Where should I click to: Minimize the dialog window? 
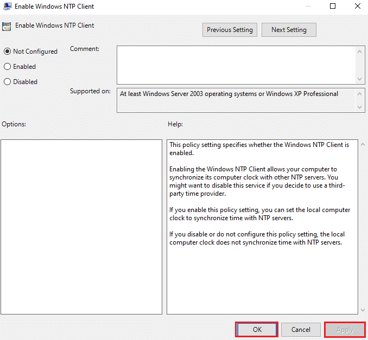coord(308,6)
